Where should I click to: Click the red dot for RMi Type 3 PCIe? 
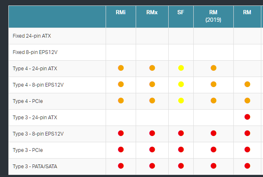coord(121,150)
